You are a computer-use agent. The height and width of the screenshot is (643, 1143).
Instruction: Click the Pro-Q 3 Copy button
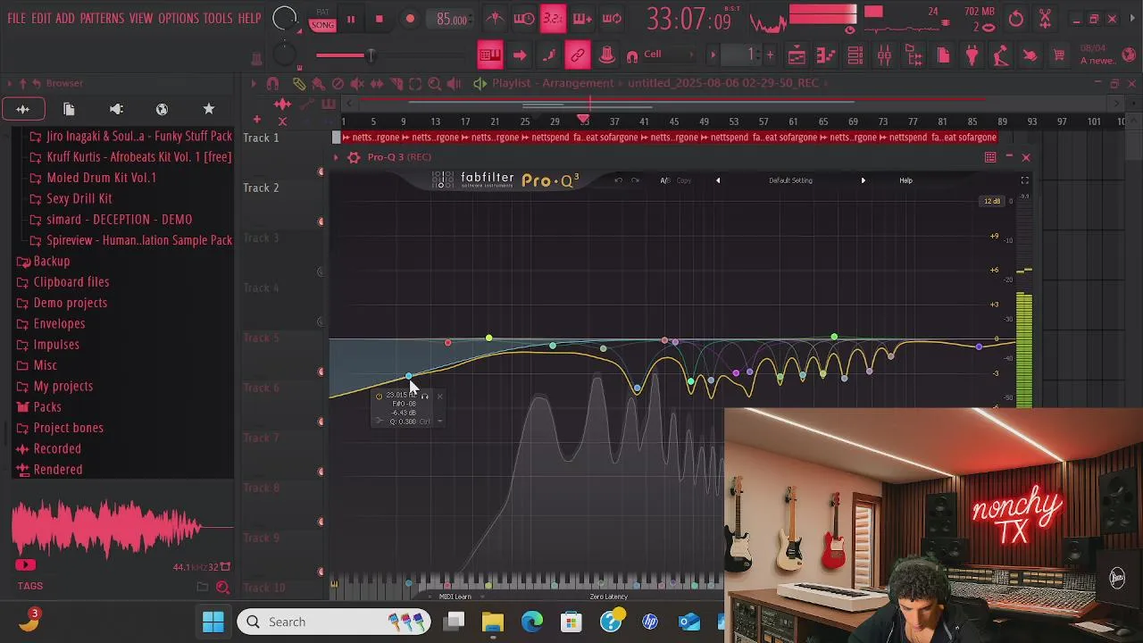point(683,180)
